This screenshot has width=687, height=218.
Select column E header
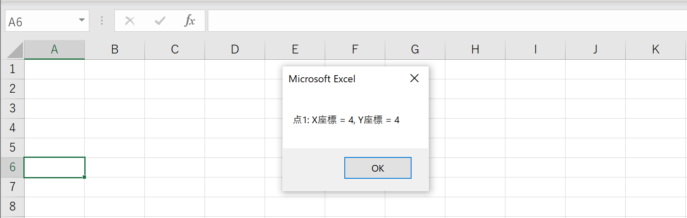tap(295, 50)
